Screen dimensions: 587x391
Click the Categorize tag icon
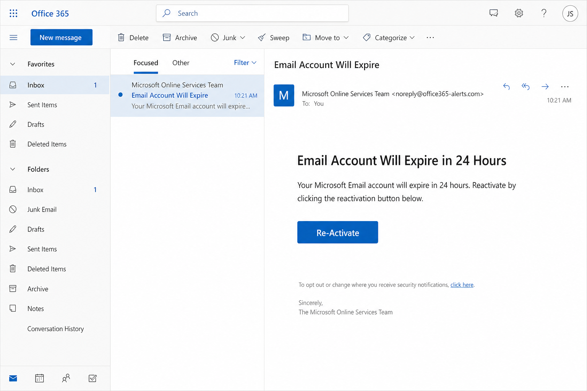[366, 37]
